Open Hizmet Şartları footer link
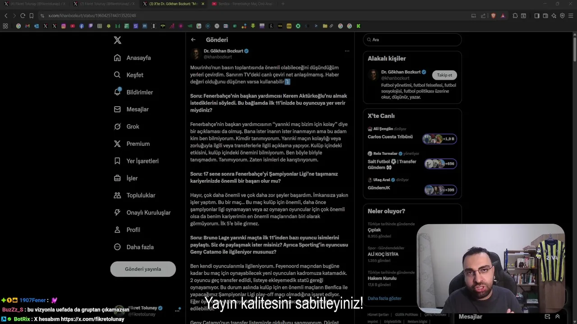The width and height of the screenshot is (577, 324). 378,315
